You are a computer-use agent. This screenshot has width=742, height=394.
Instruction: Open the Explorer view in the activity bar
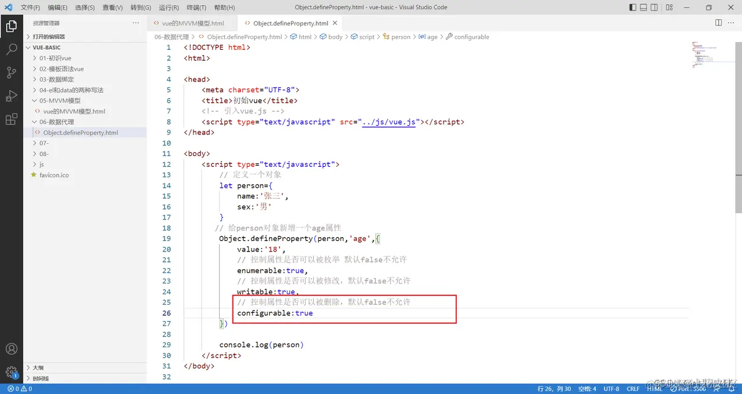coord(11,25)
